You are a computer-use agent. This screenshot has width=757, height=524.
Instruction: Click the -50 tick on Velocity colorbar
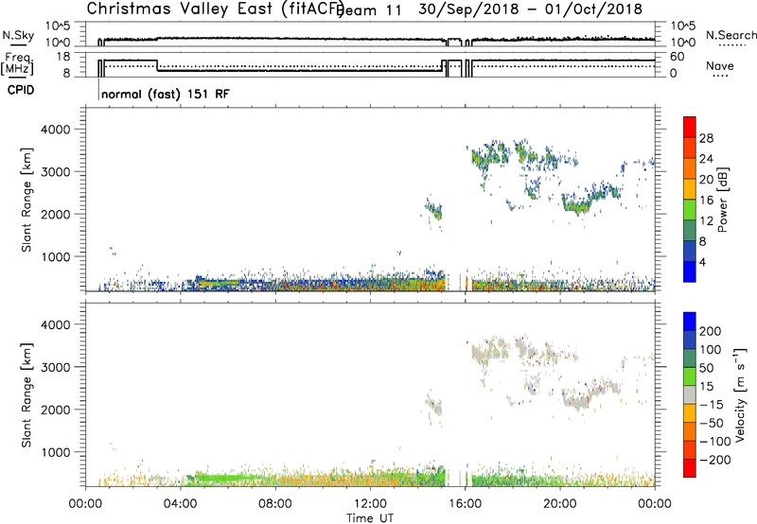pos(712,423)
